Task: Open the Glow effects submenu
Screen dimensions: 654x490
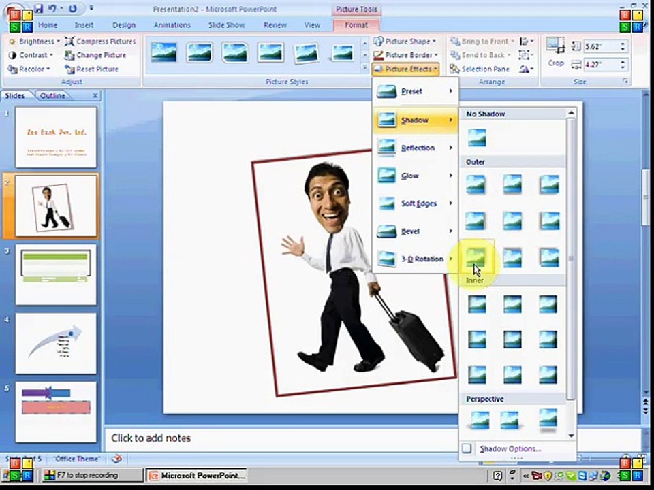Action: [x=416, y=176]
